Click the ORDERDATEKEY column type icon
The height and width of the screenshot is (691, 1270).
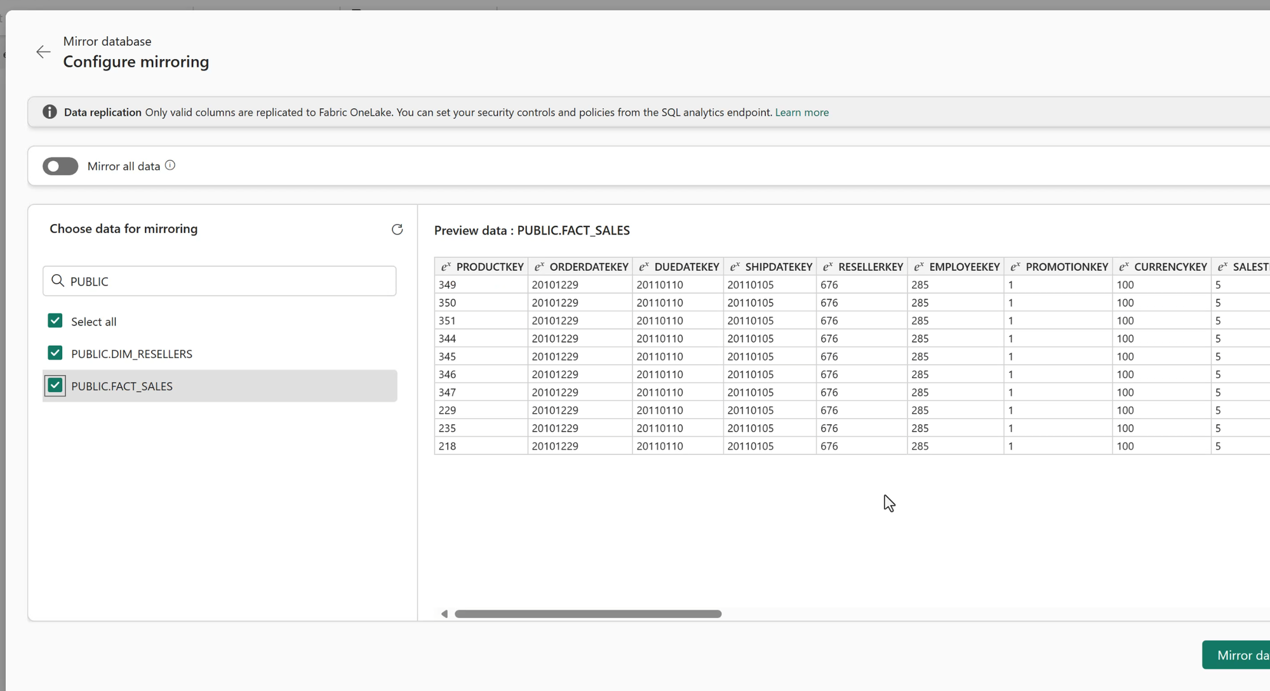[539, 267]
